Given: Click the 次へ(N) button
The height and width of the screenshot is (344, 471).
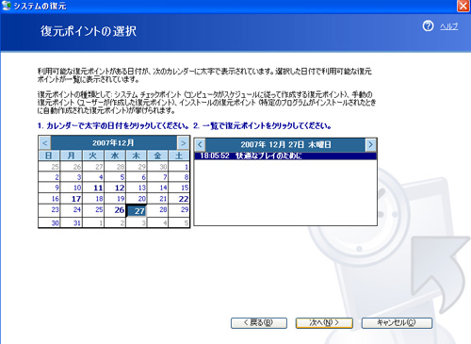Looking at the screenshot, I should tap(324, 323).
